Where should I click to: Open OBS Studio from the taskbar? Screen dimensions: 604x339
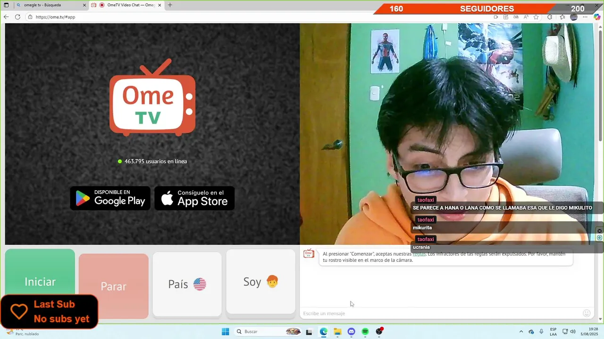pyautogui.click(x=379, y=331)
